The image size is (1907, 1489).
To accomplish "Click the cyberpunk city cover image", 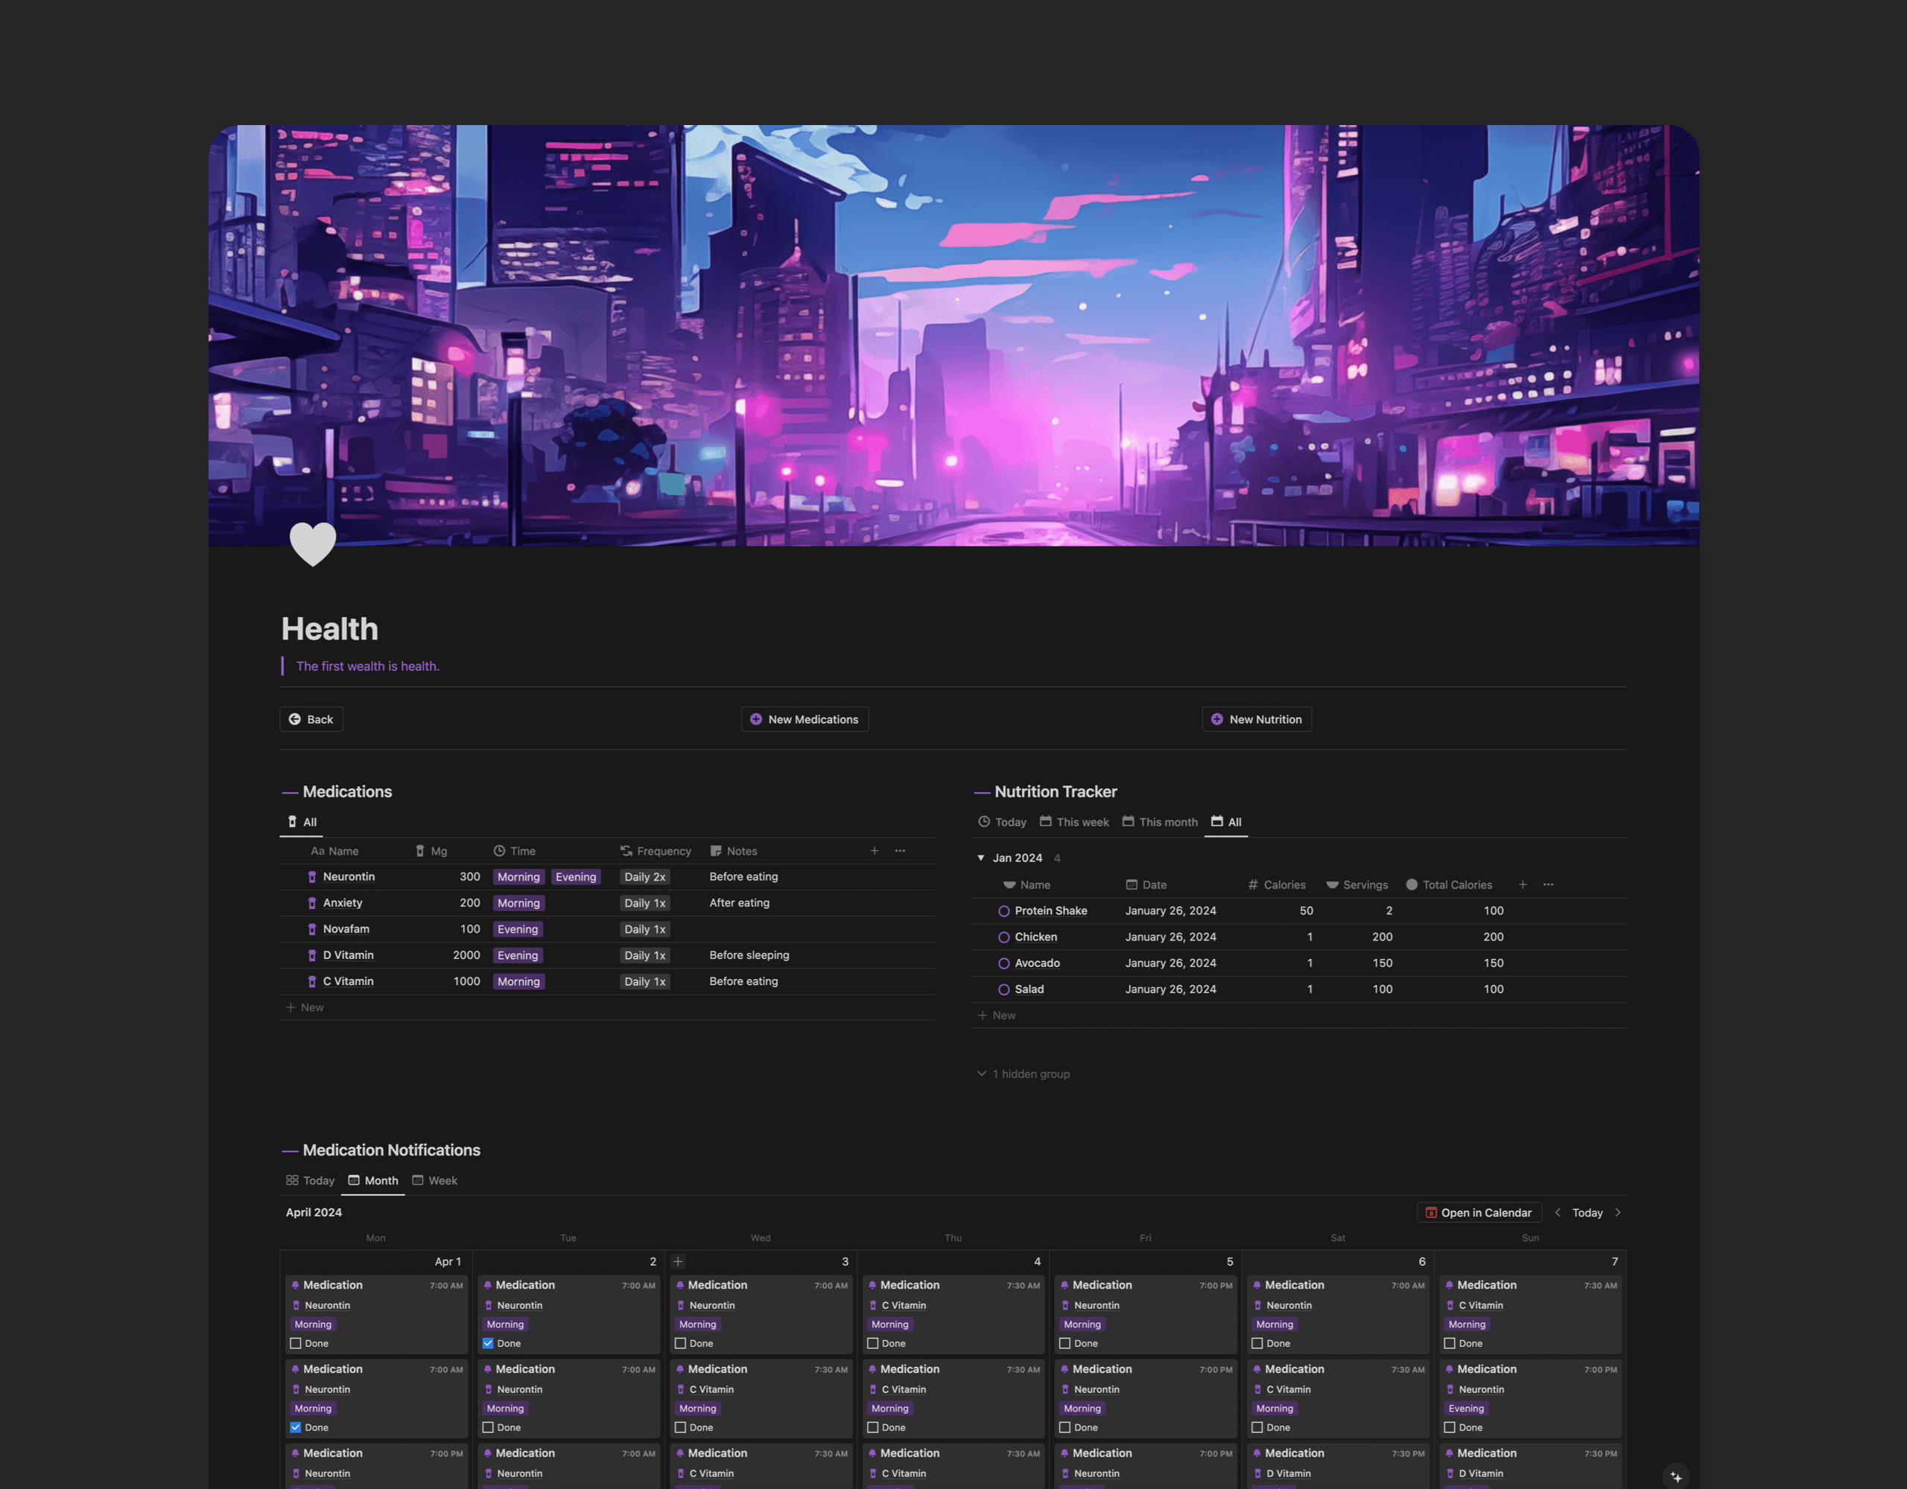I will click(953, 336).
